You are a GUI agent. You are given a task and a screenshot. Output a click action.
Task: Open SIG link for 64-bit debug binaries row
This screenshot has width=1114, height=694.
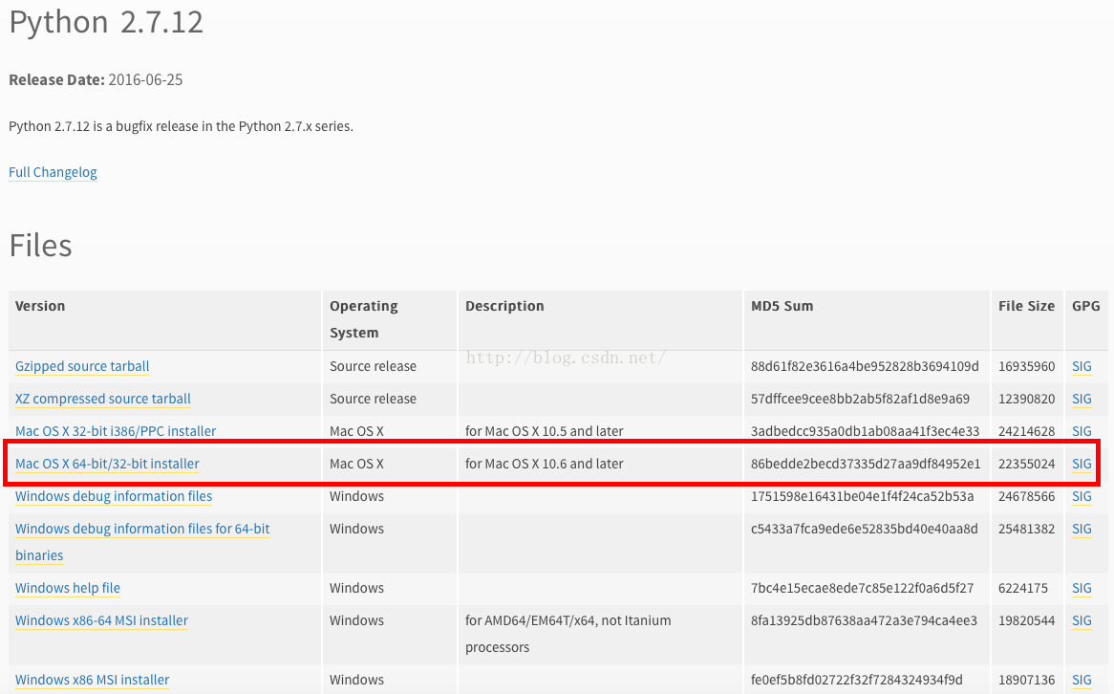[1082, 529]
